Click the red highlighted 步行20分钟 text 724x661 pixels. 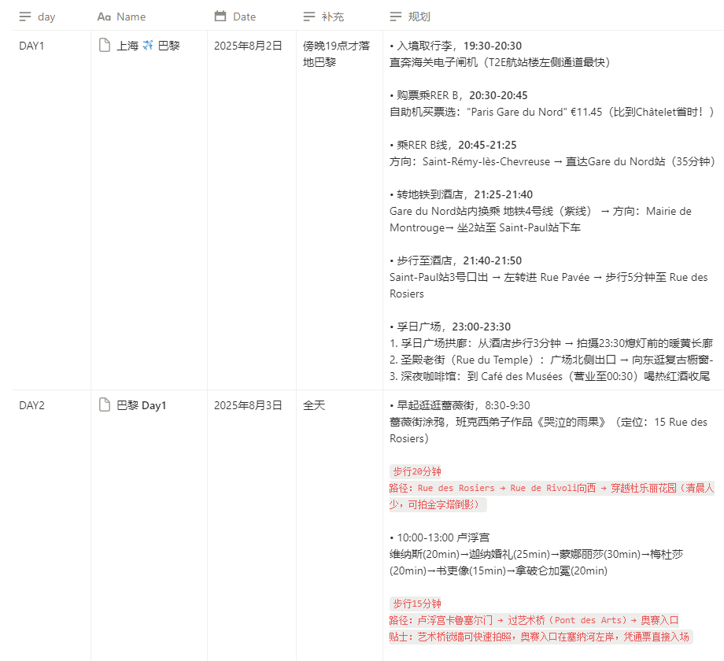416,472
